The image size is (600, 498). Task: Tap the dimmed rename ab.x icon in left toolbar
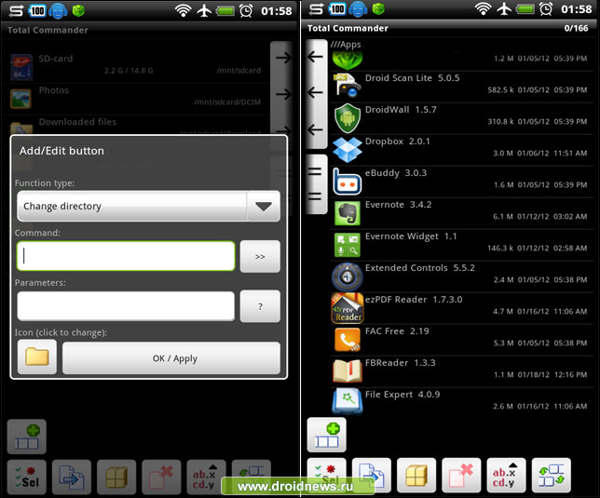pos(206,477)
